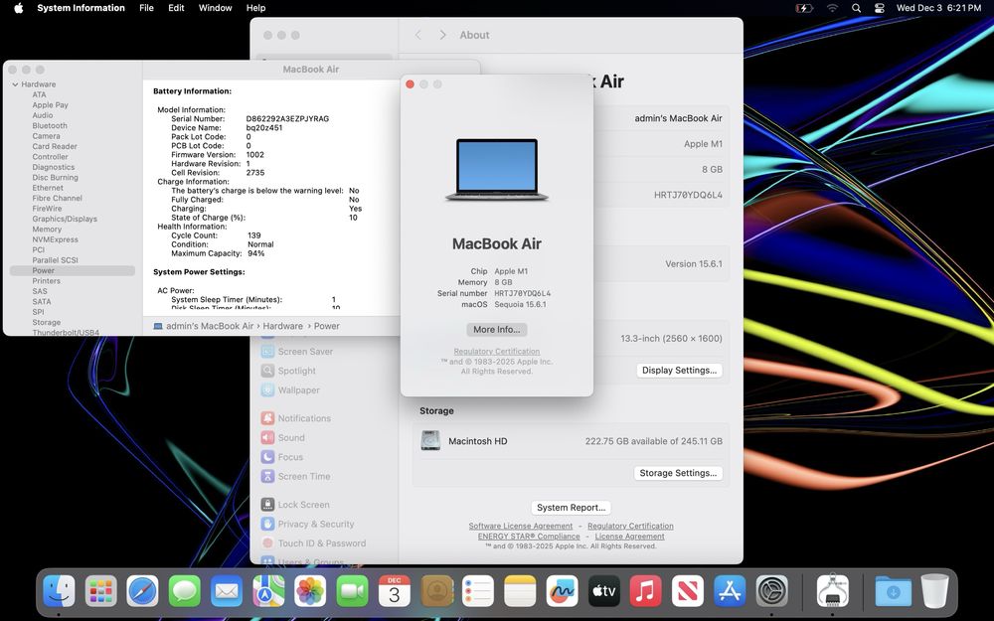Open System Information app menu
Viewport: 994px width, 621px height.
click(x=81, y=8)
